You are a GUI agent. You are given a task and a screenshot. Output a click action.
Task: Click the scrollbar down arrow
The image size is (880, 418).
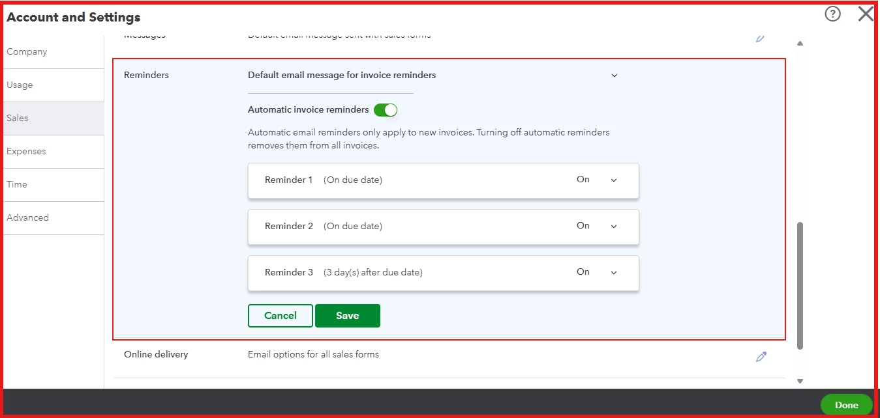800,382
